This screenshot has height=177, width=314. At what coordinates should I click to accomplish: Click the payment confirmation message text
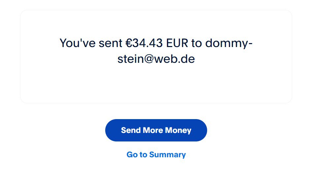156,51
